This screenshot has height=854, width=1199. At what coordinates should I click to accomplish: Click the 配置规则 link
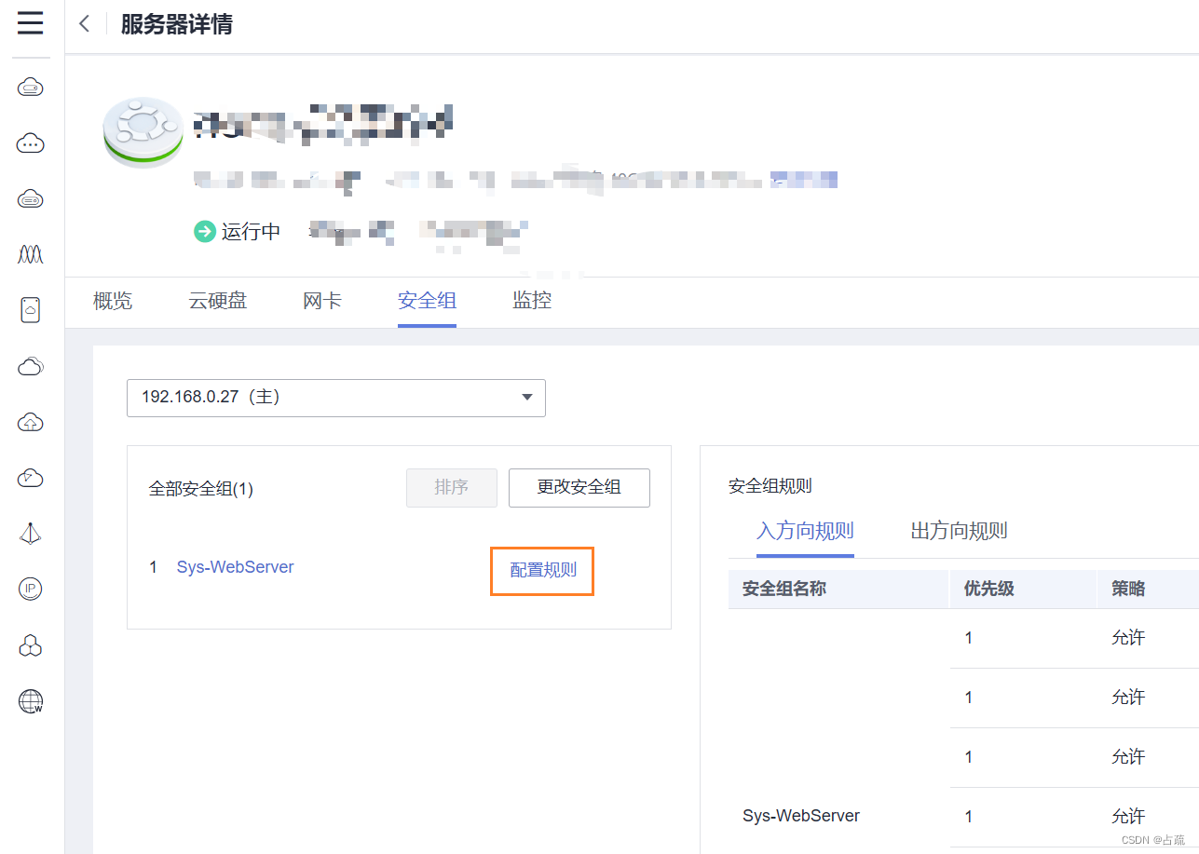click(543, 570)
